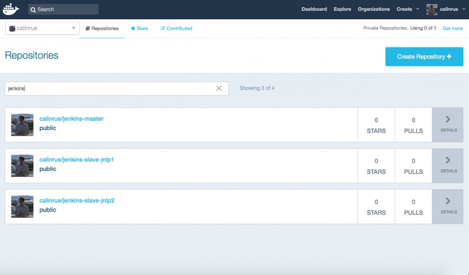Click STARS count for jenkins-master
This screenshot has width=469, height=275.
(376, 125)
